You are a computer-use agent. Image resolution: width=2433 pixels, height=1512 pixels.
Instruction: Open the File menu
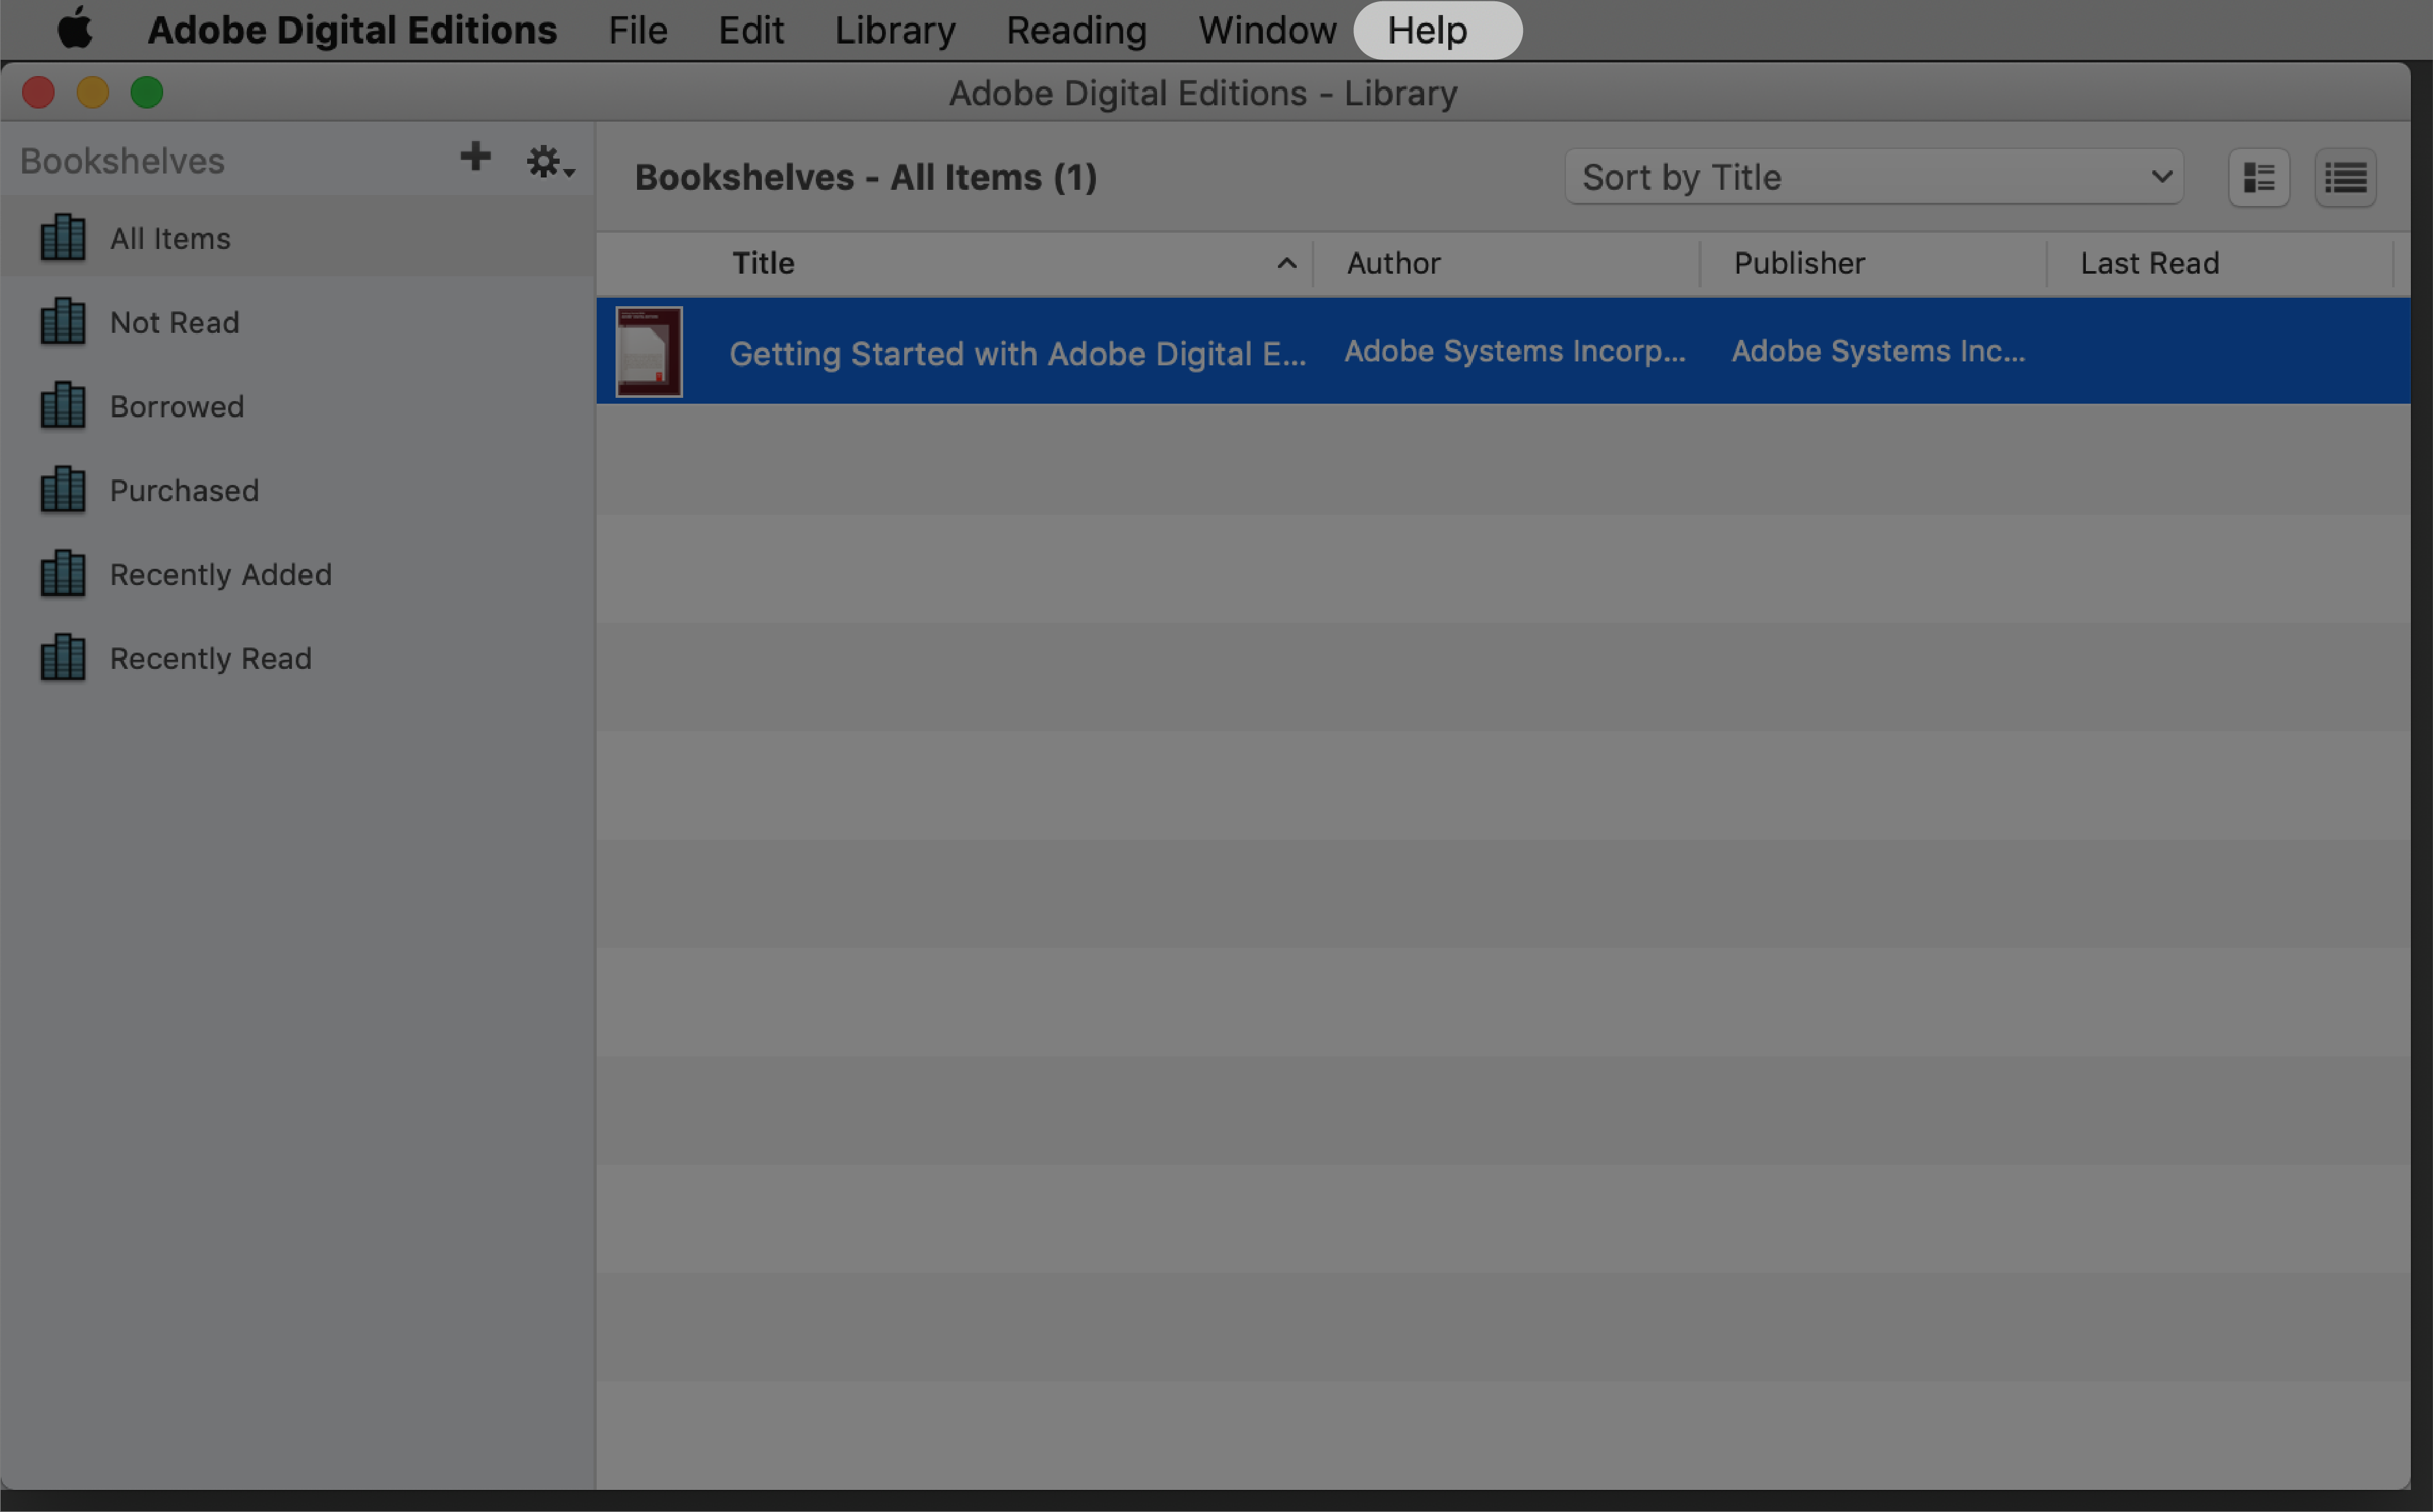click(638, 30)
